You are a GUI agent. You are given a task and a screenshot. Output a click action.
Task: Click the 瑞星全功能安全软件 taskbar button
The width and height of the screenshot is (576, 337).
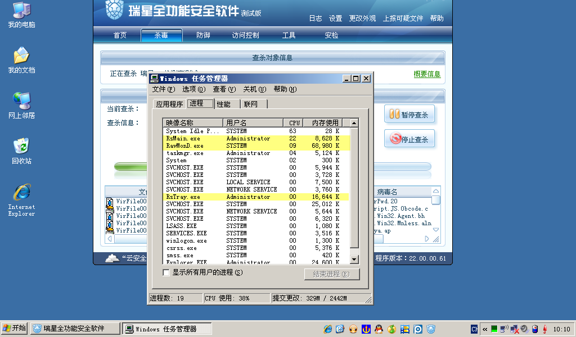click(75, 329)
